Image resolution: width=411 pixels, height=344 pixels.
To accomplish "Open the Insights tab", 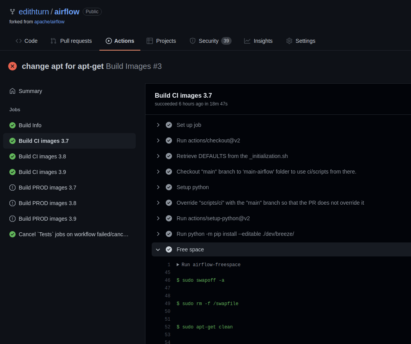I will pos(259,41).
